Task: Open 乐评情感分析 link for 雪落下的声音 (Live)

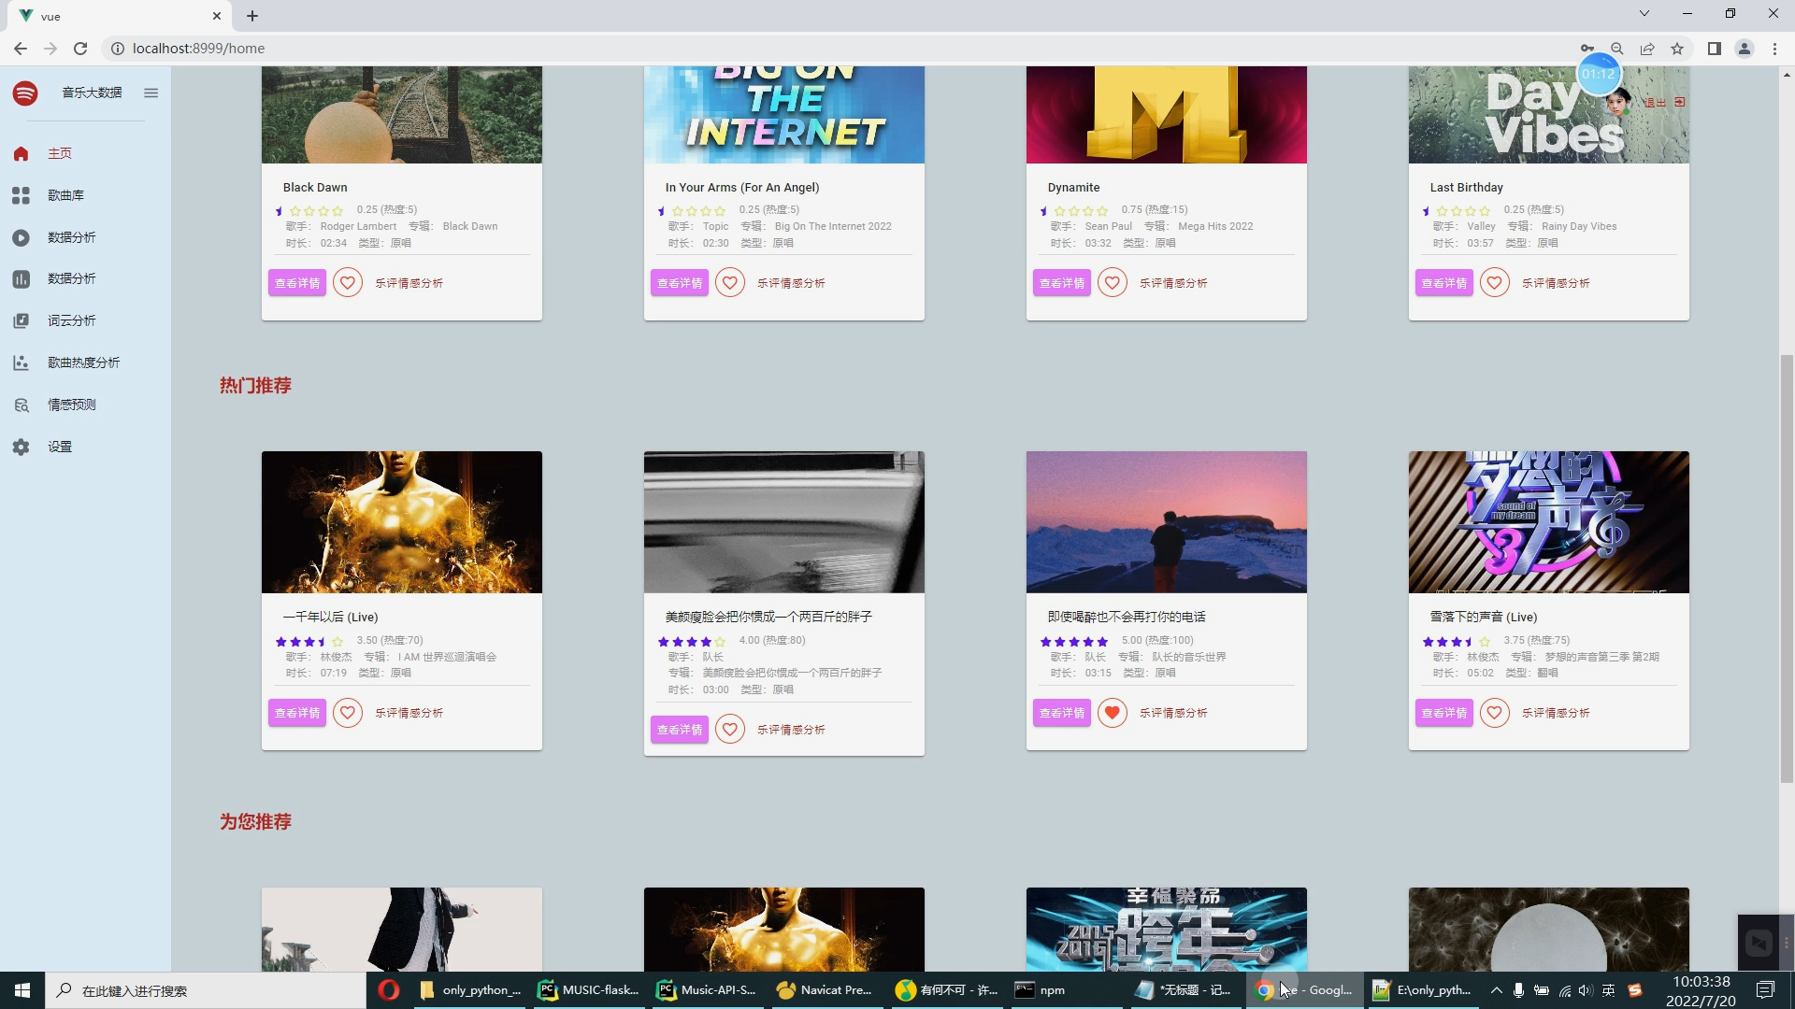Action: point(1556,713)
